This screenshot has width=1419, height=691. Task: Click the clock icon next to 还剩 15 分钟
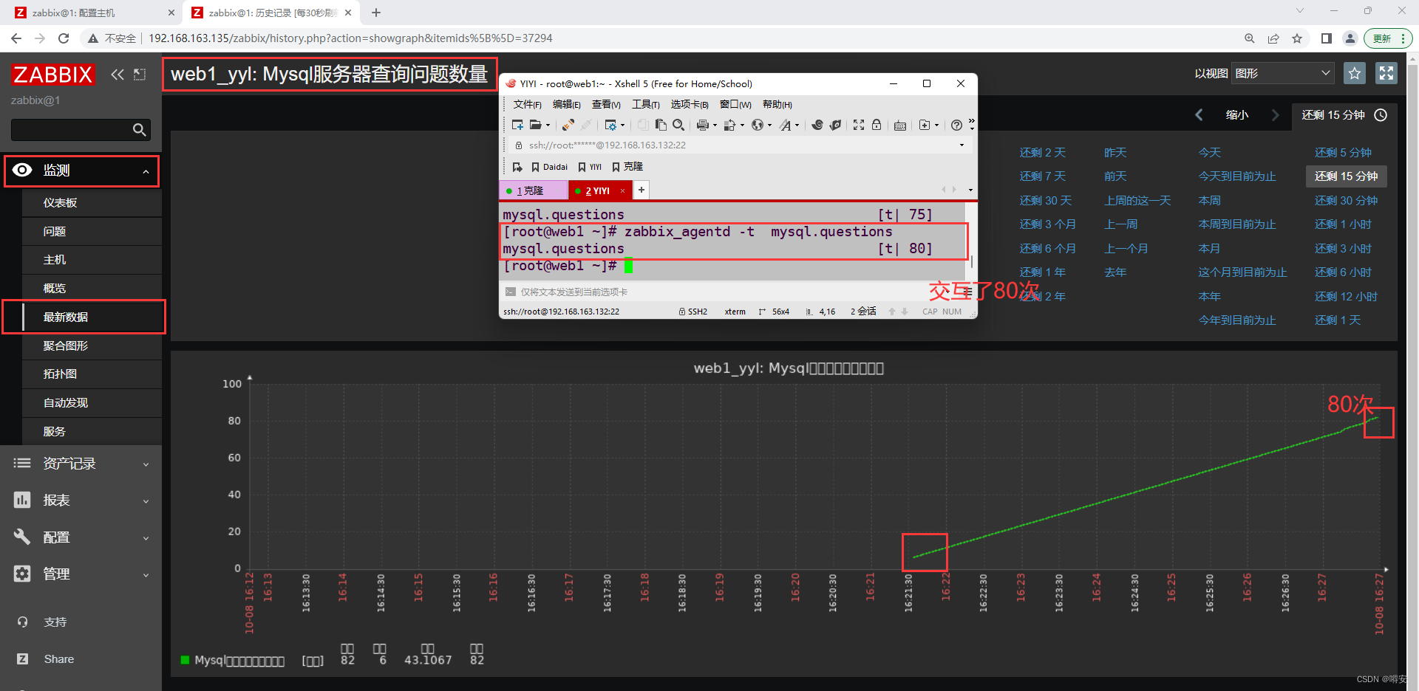[x=1381, y=115]
